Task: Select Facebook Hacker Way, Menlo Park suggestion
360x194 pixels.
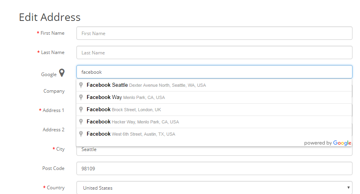Action: (x=214, y=122)
